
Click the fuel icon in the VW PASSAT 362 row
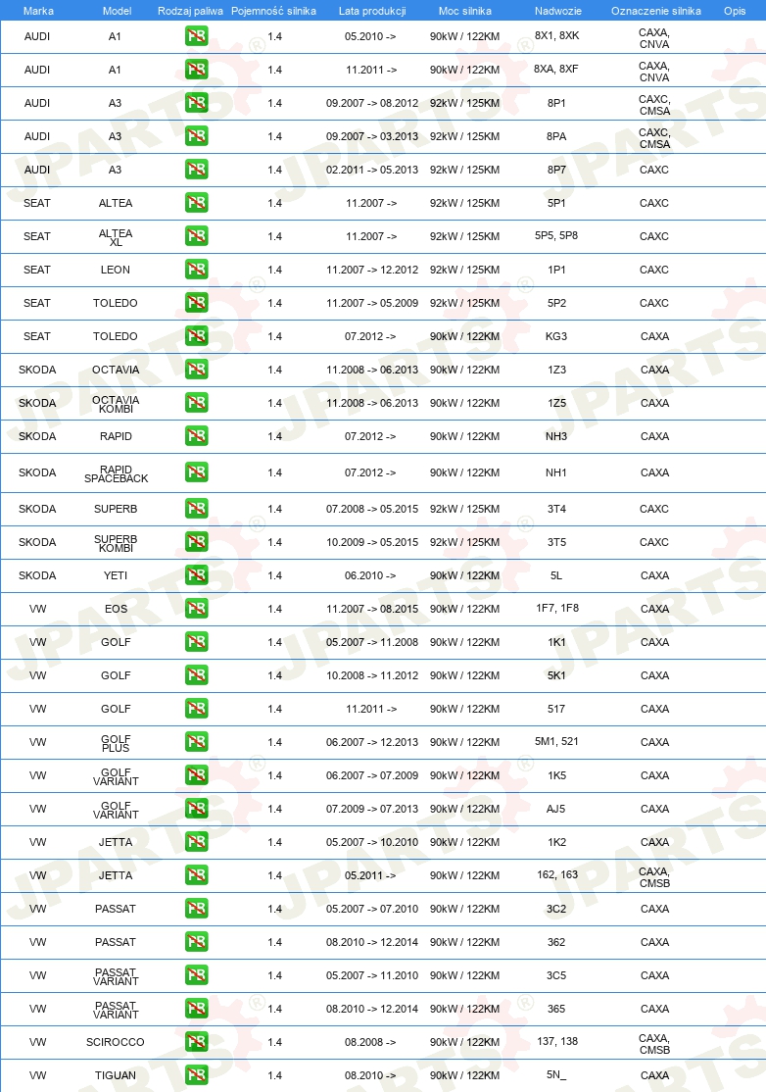[196, 942]
